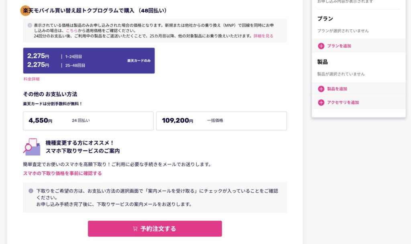This screenshot has height=244, width=411.
Task: Click the info icon in trade-in notice
Action: point(31,191)
